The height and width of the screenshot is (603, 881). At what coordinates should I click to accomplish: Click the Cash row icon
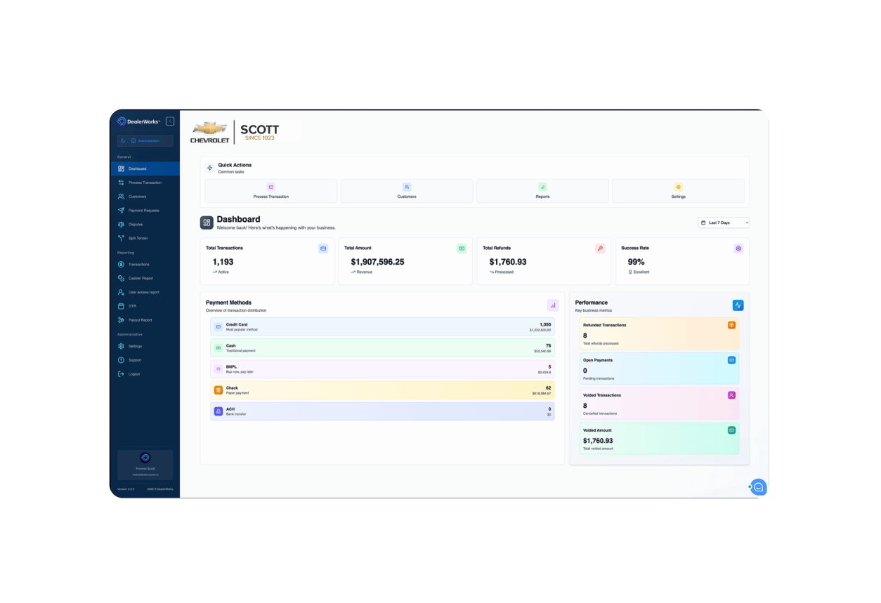[x=218, y=348]
